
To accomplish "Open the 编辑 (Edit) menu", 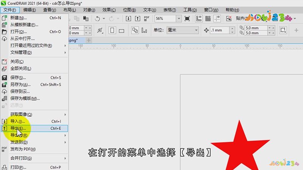I will pos(30,10).
